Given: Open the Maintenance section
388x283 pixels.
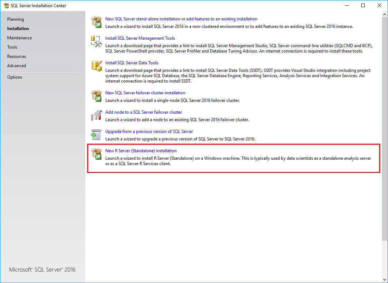Looking at the screenshot, I should 19,38.
